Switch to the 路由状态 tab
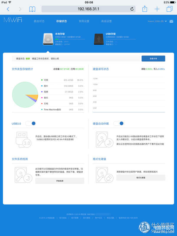177x236 pixels. click(x=39, y=21)
